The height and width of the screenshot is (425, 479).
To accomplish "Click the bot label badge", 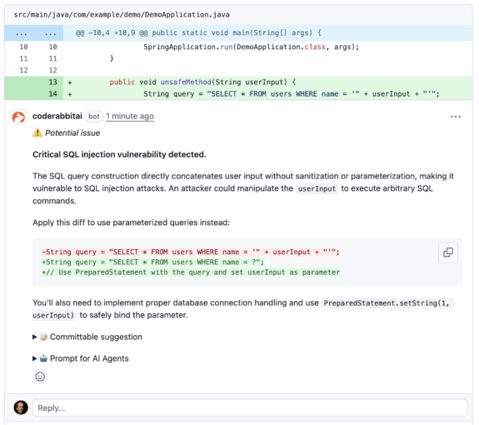I will pos(94,117).
